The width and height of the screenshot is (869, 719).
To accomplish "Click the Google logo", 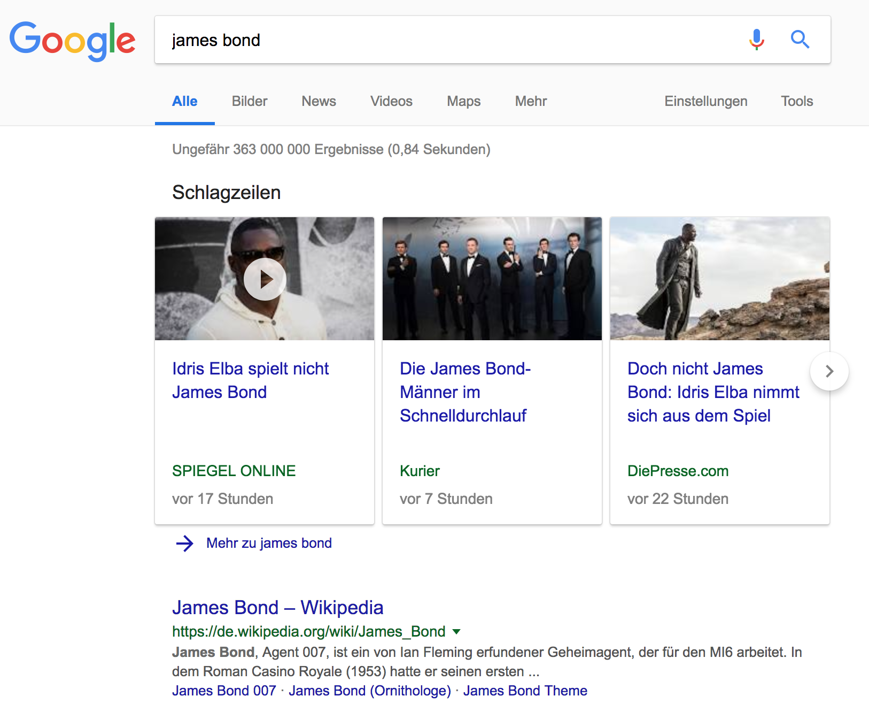I will coord(73,41).
